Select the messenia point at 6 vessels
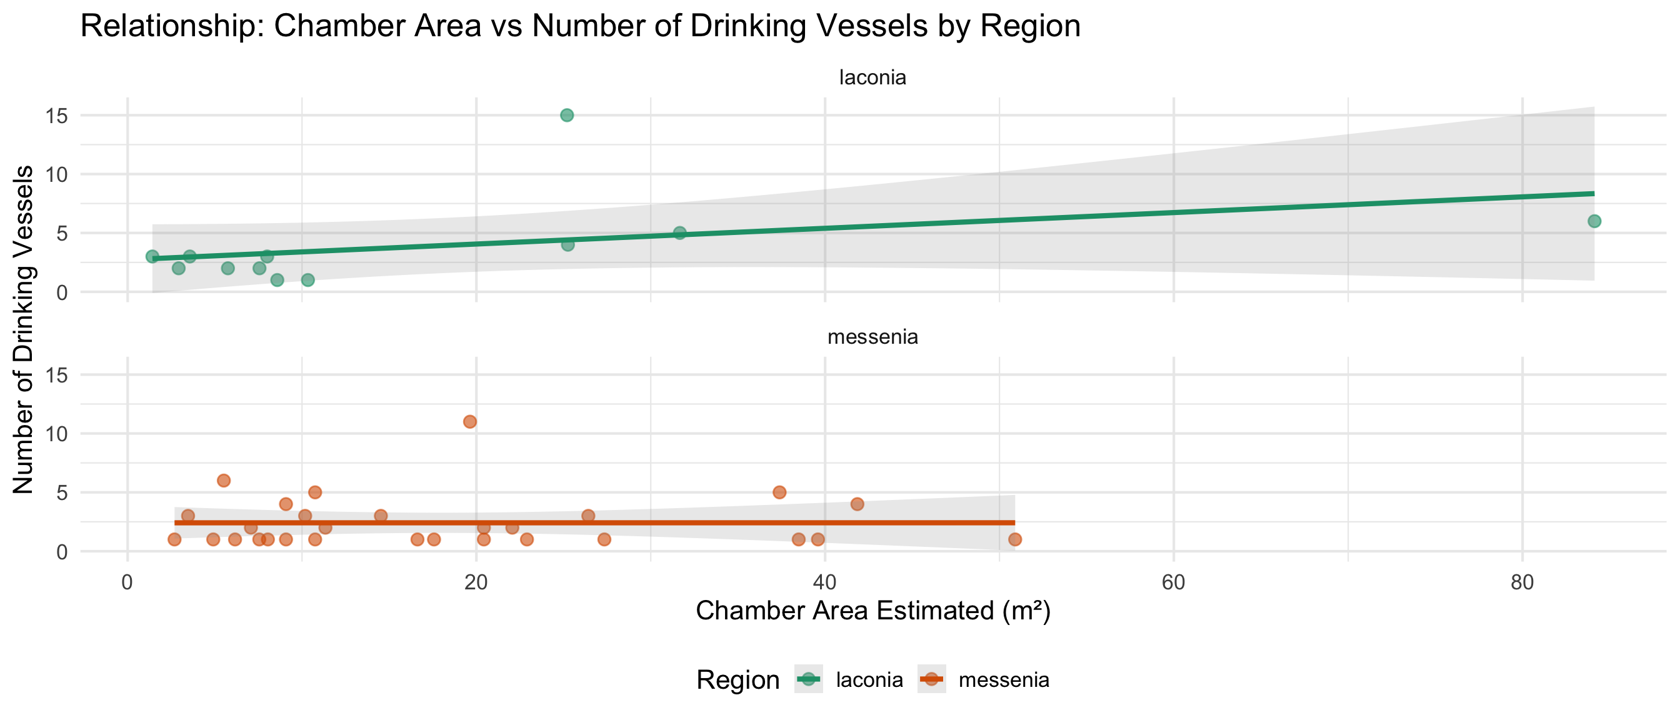This screenshot has width=1680, height=720. coord(224,481)
